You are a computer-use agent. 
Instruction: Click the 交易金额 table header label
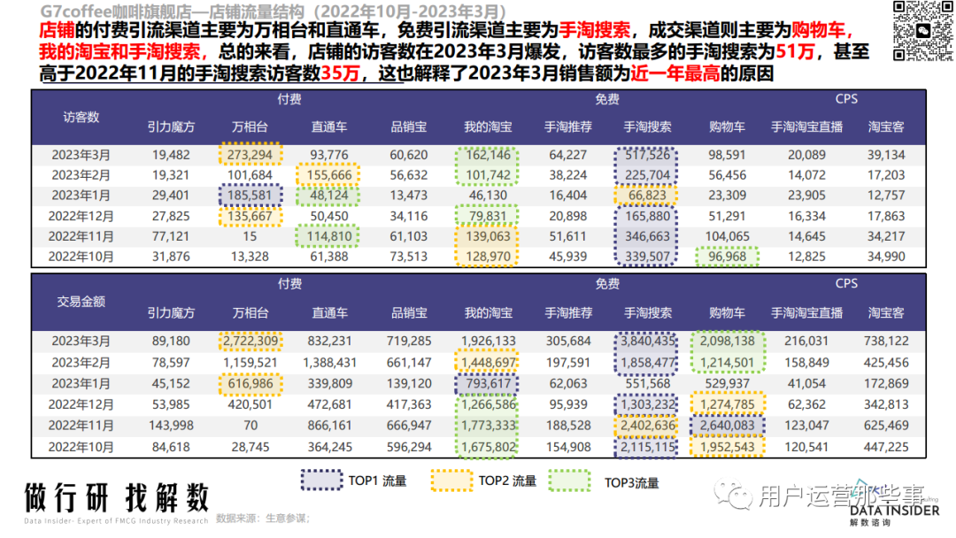pos(81,302)
